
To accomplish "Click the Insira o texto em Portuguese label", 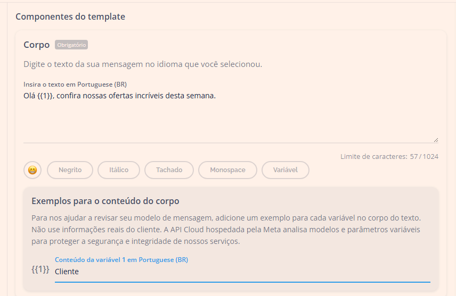I will pyautogui.click(x=75, y=84).
